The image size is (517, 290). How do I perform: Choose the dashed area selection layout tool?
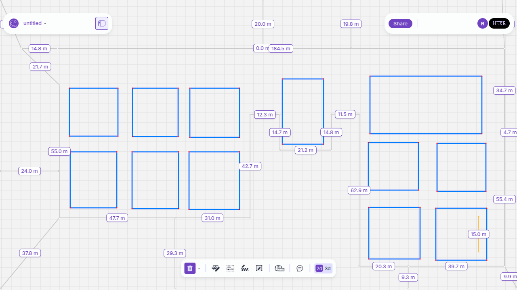(x=230, y=268)
